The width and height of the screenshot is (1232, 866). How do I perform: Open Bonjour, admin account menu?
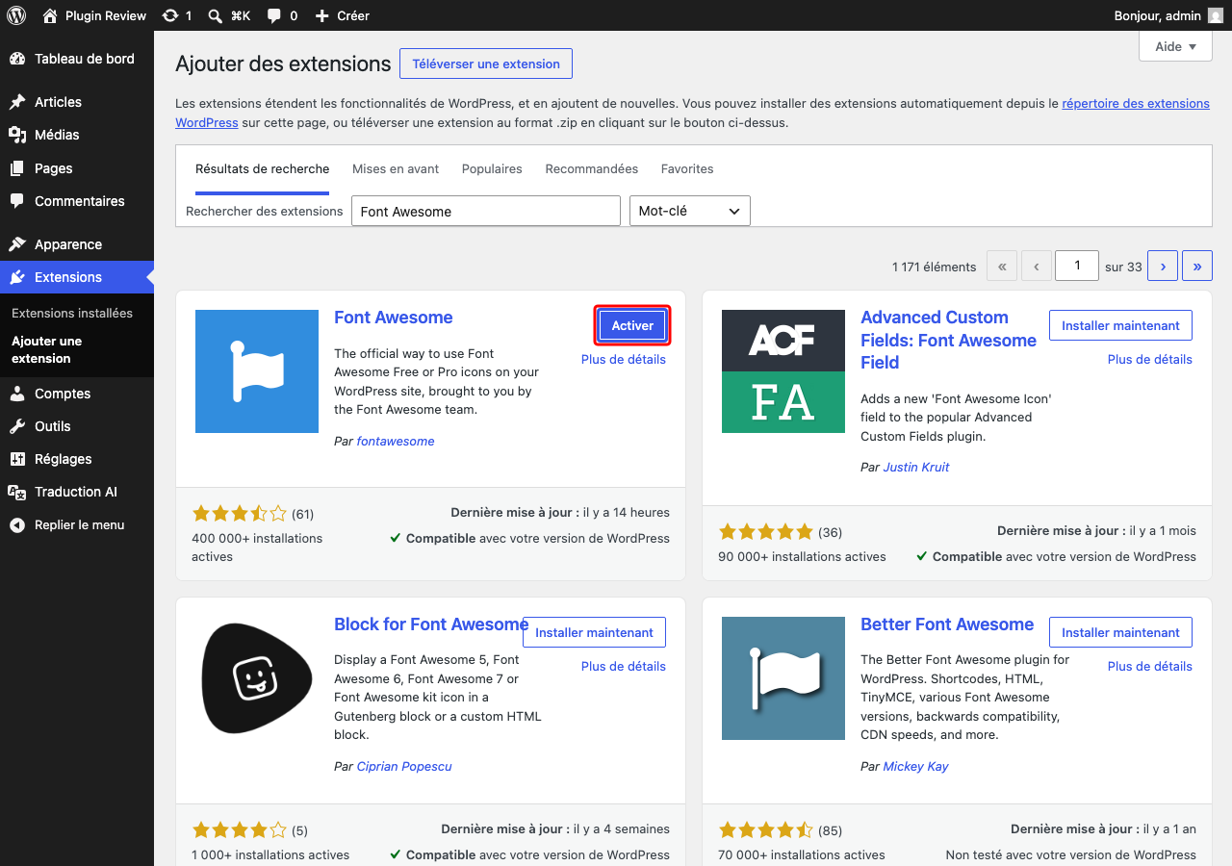[x=1168, y=15]
